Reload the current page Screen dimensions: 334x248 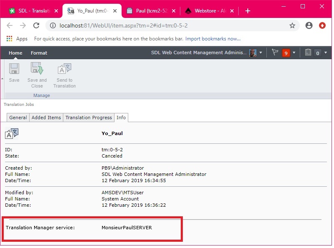click(36, 25)
